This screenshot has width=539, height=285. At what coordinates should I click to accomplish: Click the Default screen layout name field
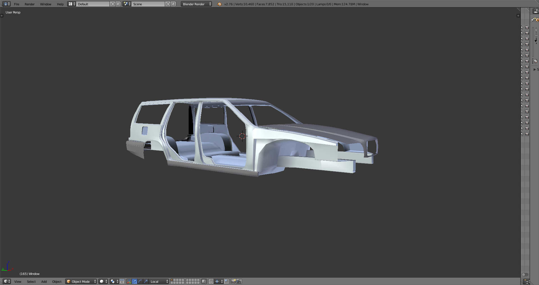click(x=93, y=4)
